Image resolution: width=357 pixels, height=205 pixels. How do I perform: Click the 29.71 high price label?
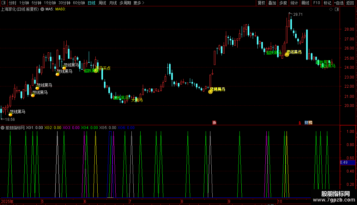pyautogui.click(x=298, y=15)
